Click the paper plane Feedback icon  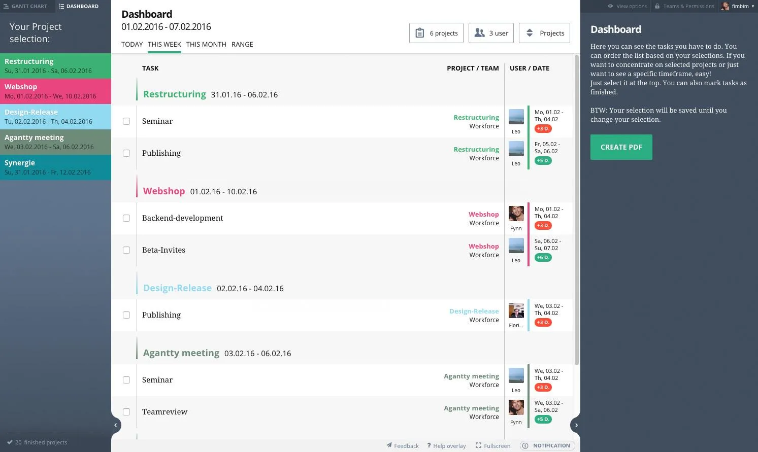[x=389, y=445]
